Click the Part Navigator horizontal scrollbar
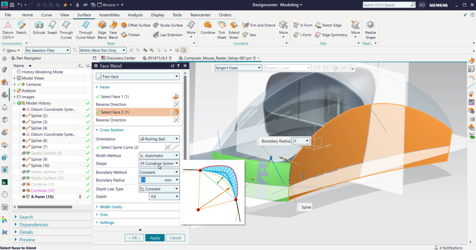Image resolution: width=476 pixels, height=250 pixels. (x=45, y=207)
